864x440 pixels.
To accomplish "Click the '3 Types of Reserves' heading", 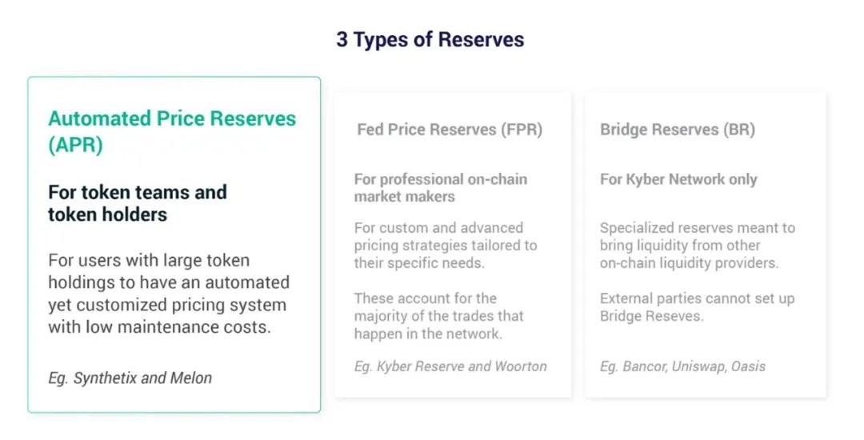I will (x=430, y=40).
